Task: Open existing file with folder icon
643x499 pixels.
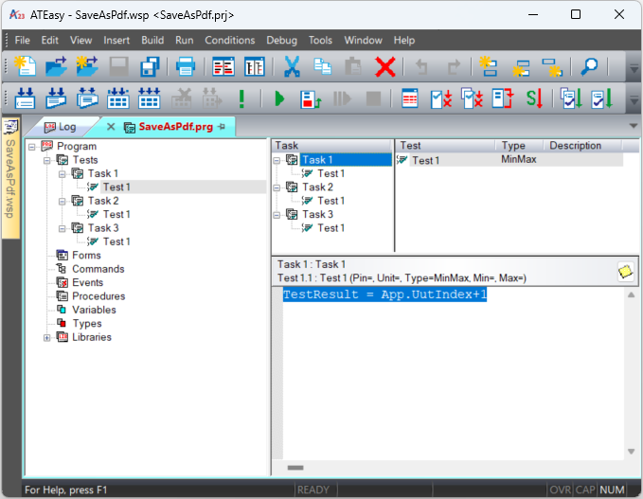Action: pos(57,66)
